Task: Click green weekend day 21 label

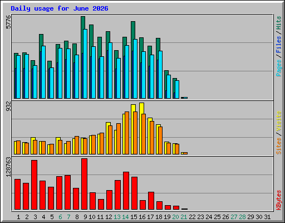Action: (184, 217)
